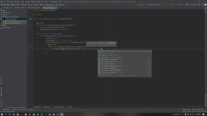Open the SDK Manager toolbar icon

point(199,5)
